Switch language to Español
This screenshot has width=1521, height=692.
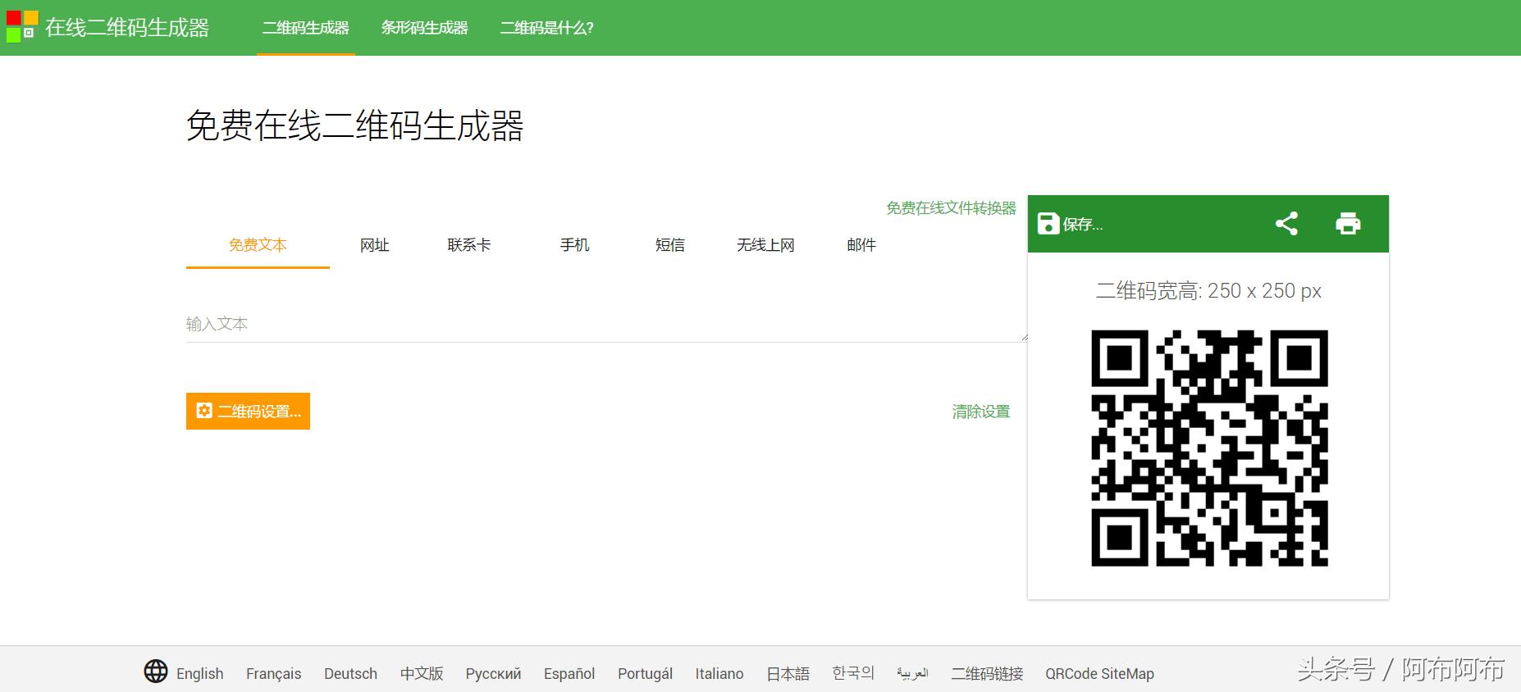[x=569, y=673]
